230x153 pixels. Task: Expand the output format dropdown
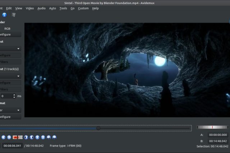pyautogui.click(x=10, y=110)
